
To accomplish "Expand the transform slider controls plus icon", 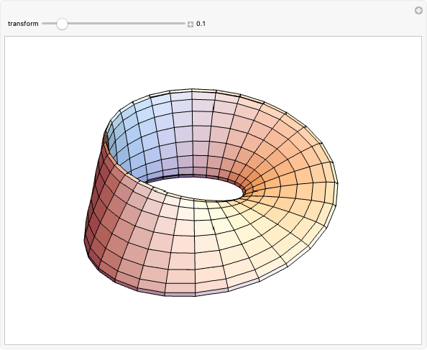I will coord(190,24).
